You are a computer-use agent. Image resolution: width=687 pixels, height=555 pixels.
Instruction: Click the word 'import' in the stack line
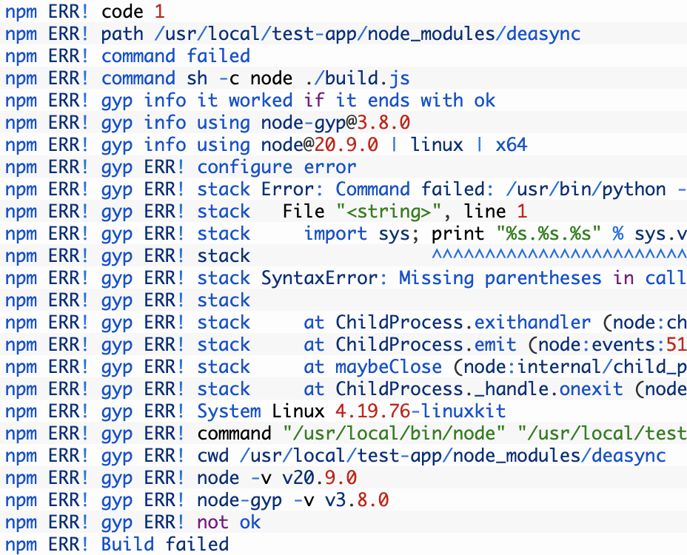(x=335, y=234)
